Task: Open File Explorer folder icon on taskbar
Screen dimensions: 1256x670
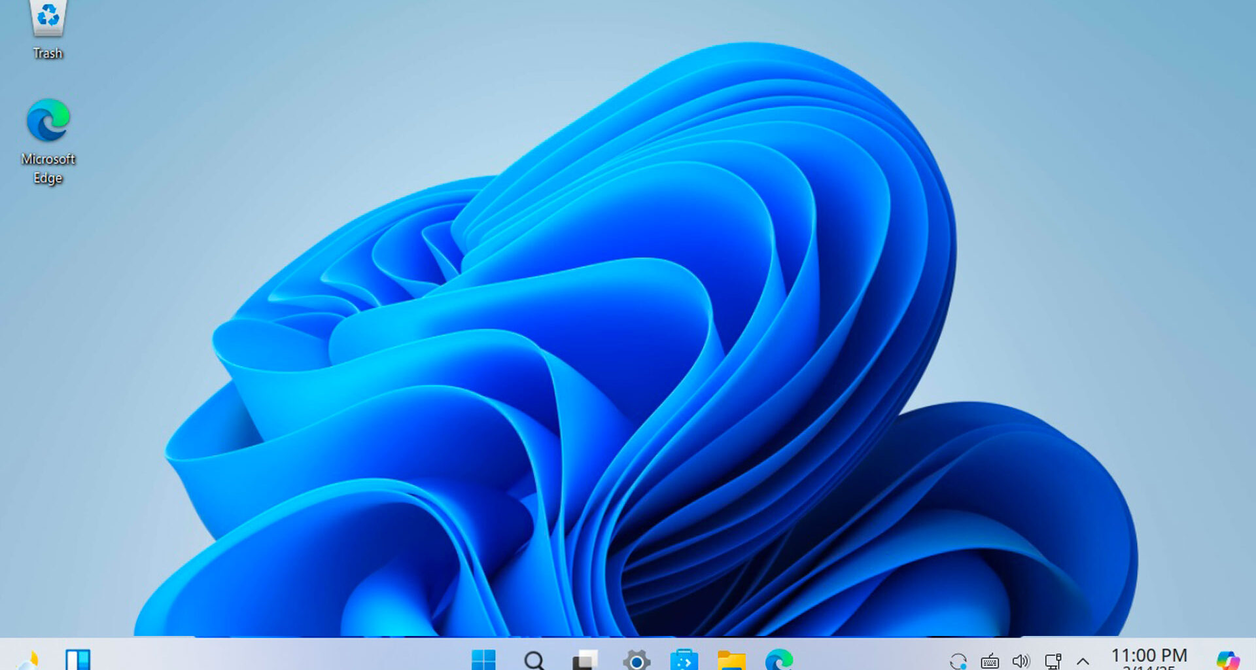Action: tap(731, 660)
